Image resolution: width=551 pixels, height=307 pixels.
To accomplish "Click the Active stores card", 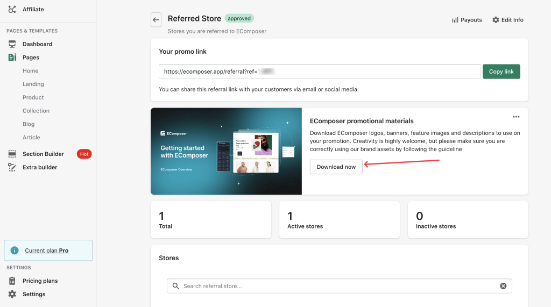I will click(340, 220).
